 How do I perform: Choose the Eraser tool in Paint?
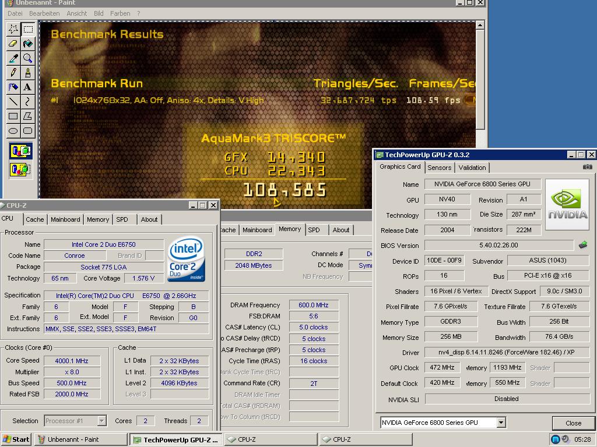click(x=13, y=43)
